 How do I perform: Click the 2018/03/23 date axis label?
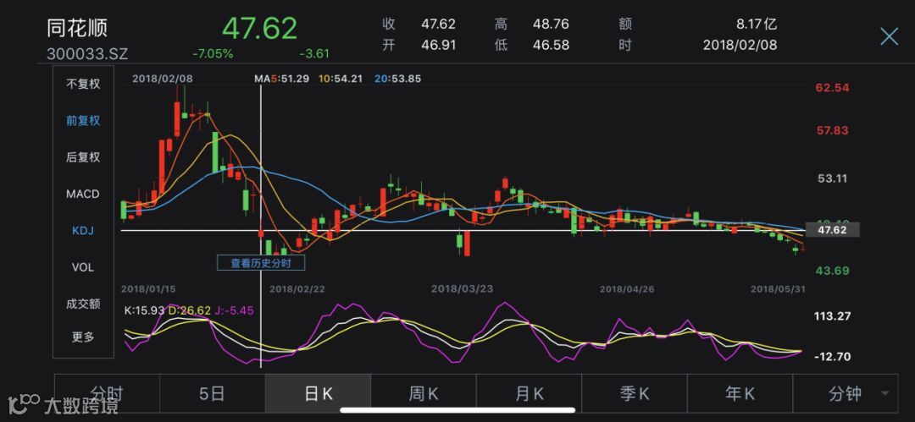pos(462,288)
